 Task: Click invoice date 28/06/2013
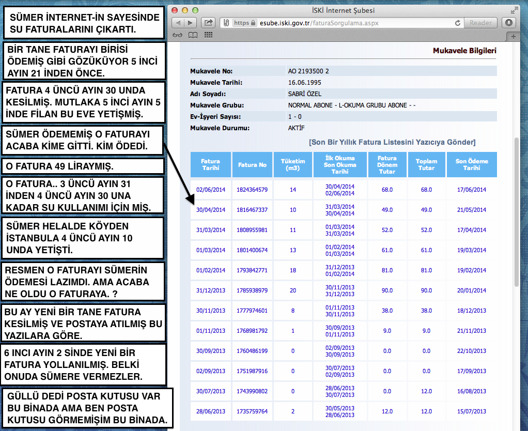click(211, 411)
